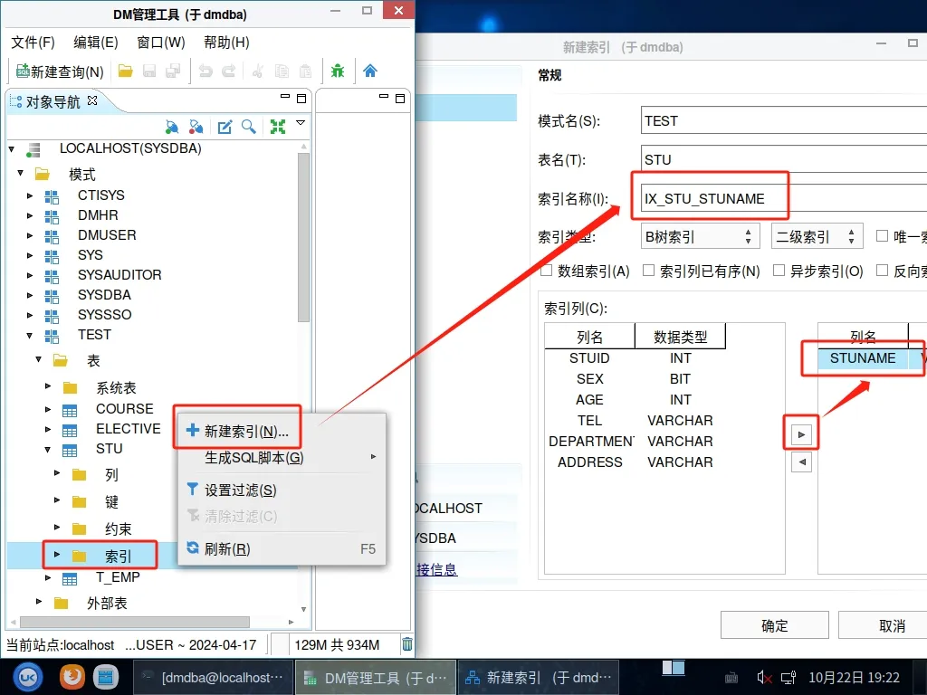
Task: Toggle the 异步索引 checkbox
Action: (x=779, y=271)
